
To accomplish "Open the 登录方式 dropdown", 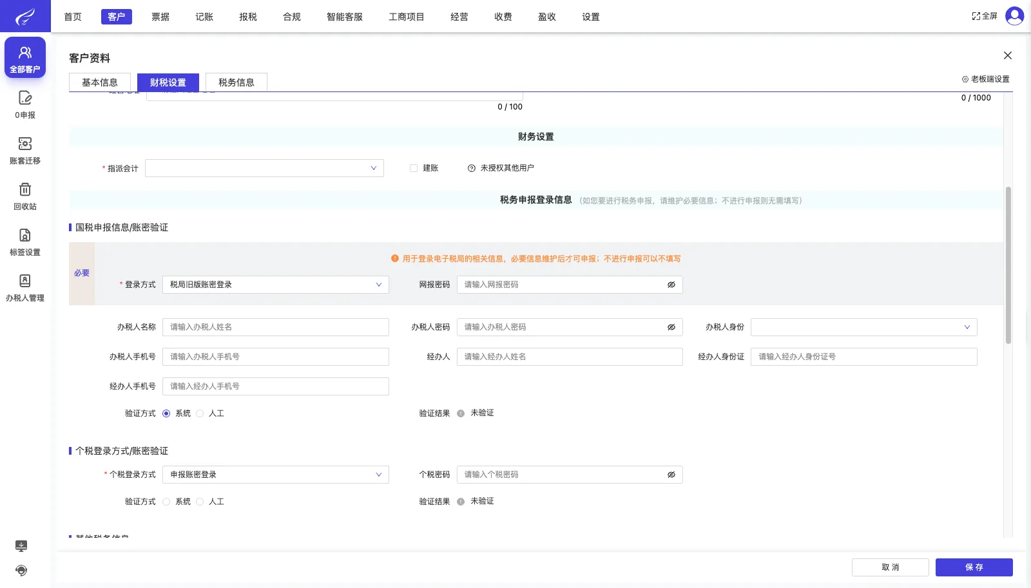I will pyautogui.click(x=276, y=285).
